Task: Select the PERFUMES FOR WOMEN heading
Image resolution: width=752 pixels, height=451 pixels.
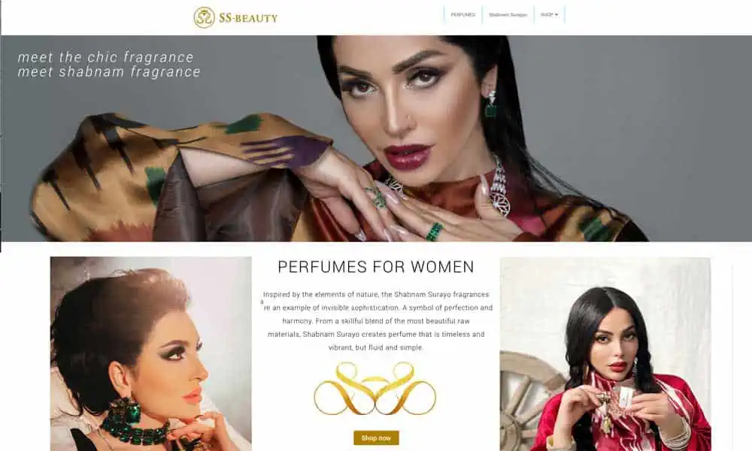Action: coord(376,267)
